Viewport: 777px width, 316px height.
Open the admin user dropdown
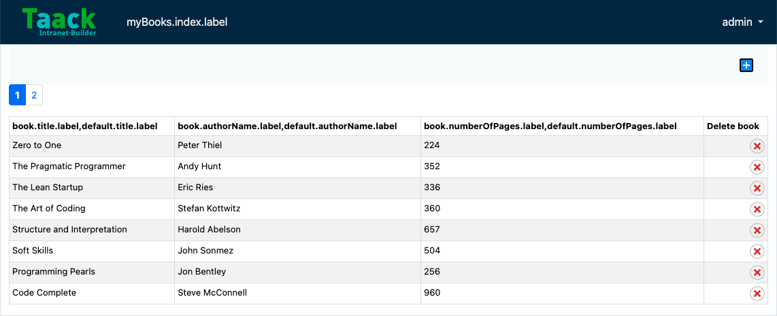(742, 22)
